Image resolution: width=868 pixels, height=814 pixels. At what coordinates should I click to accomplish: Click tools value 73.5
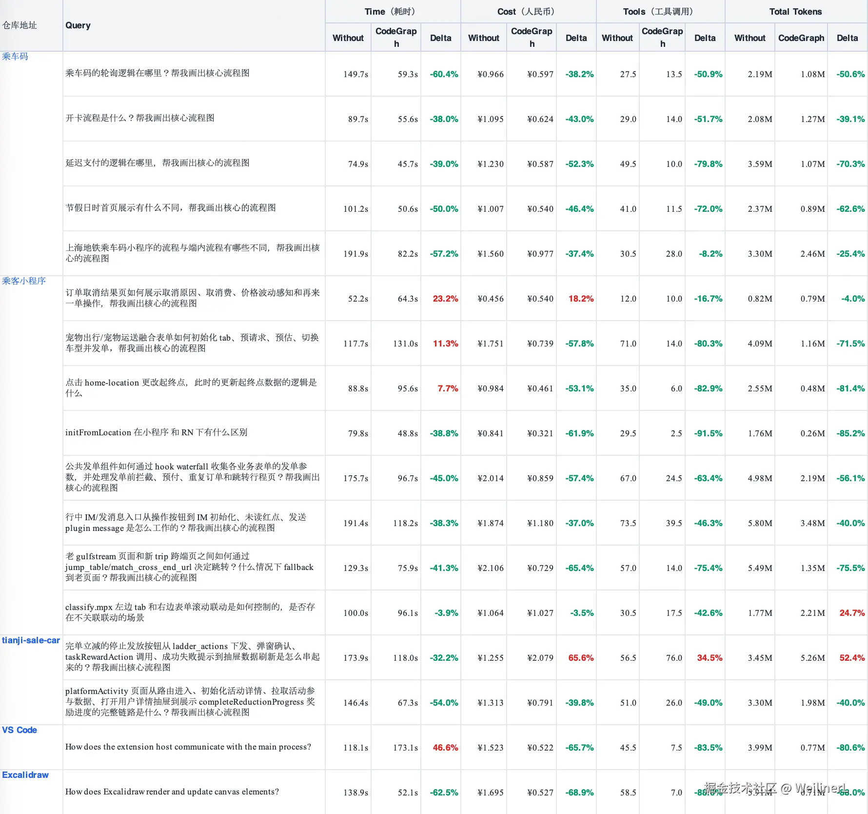[x=628, y=523]
